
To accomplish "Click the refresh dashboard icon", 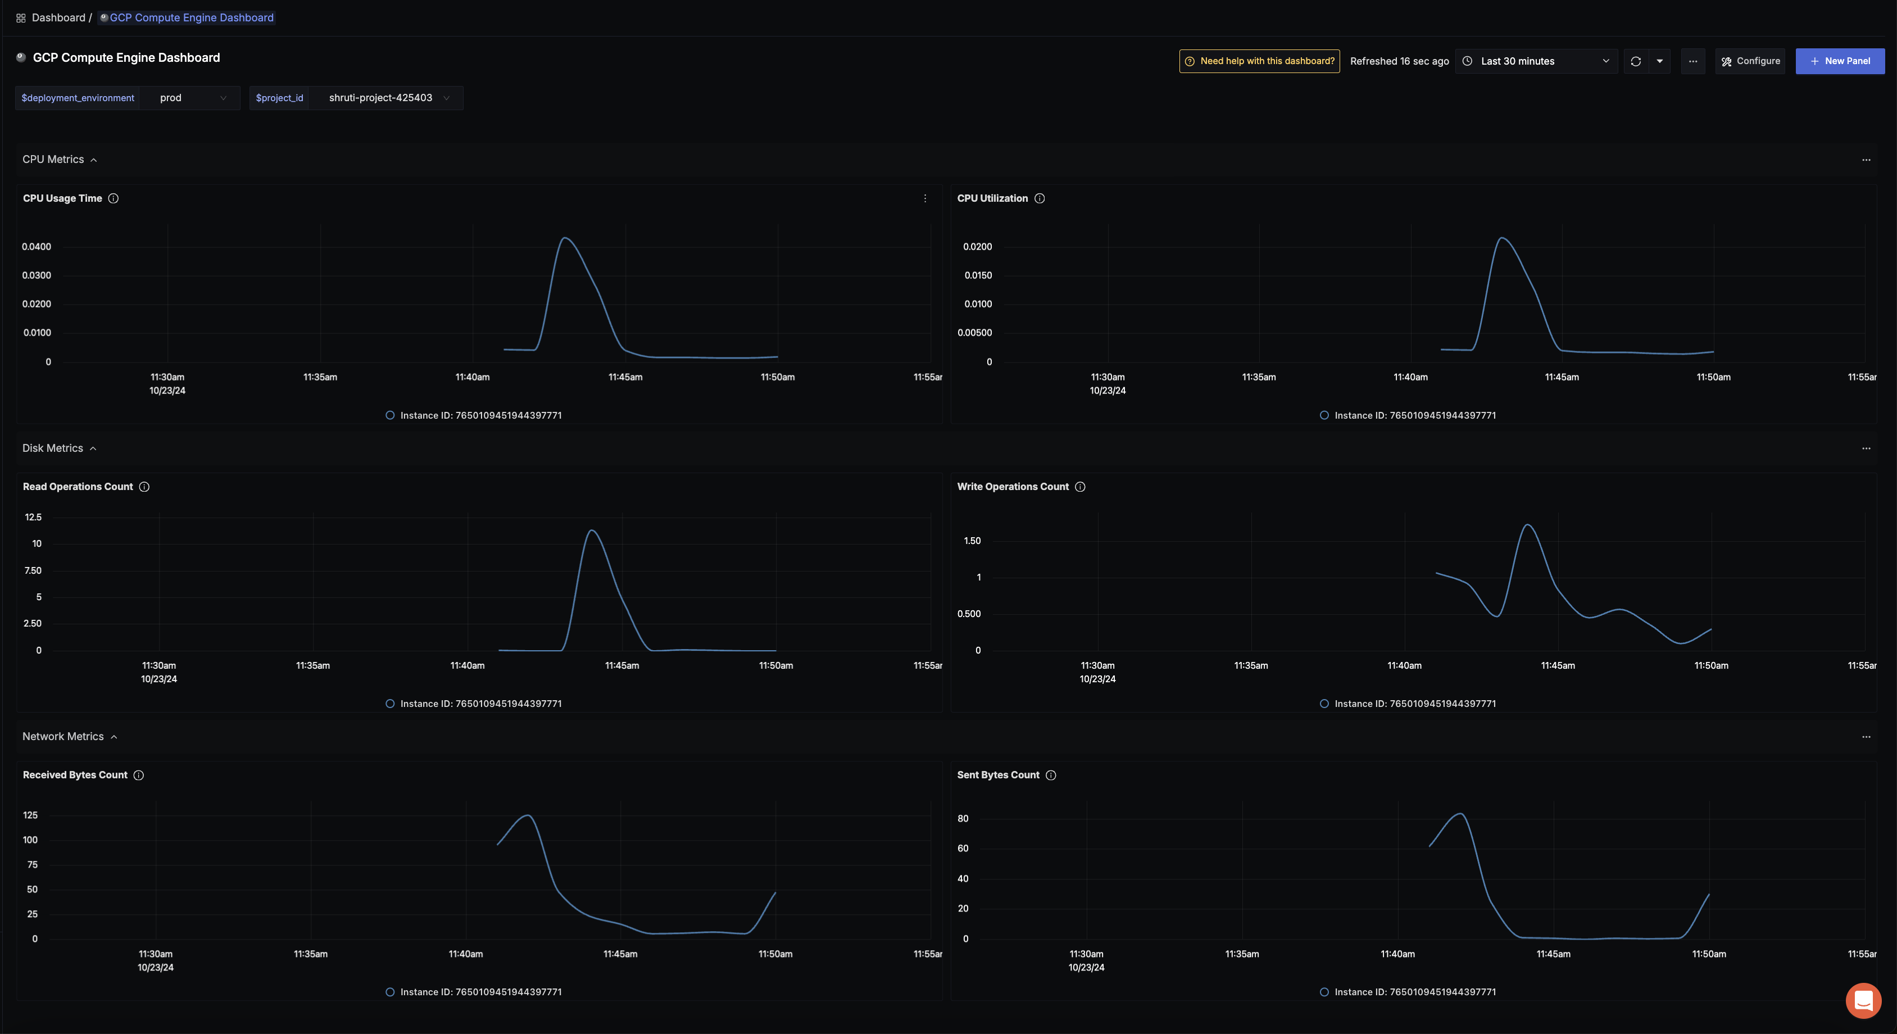I will [1636, 61].
